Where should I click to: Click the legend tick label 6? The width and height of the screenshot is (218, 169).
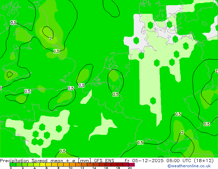(x=46, y=168)
